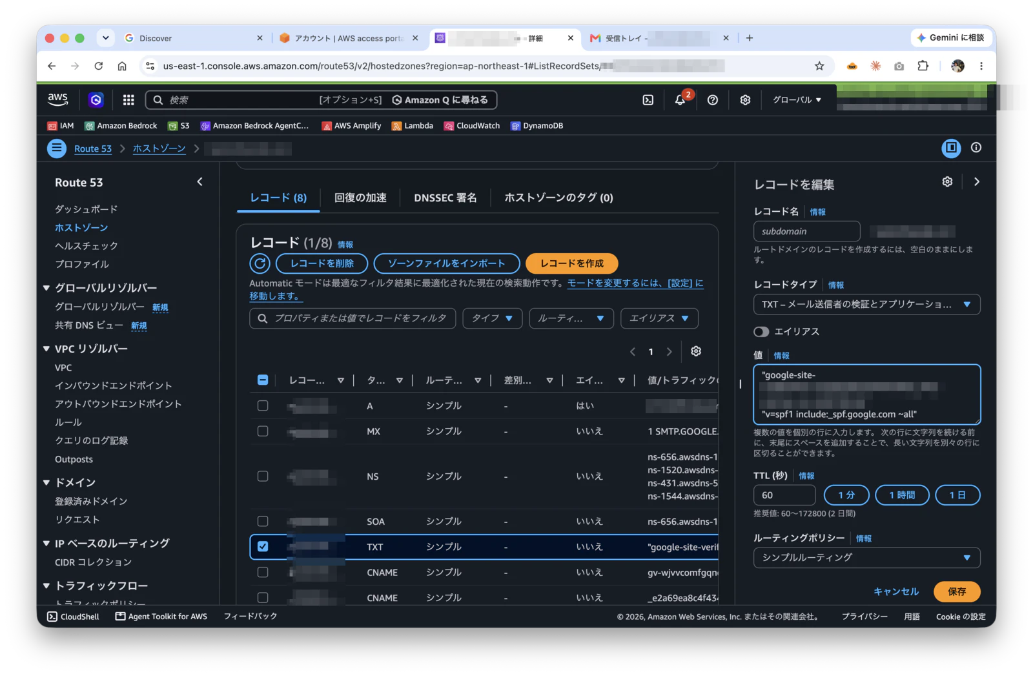Select the NS record checkbox
Screen dimensions: 1033x676
coord(263,476)
